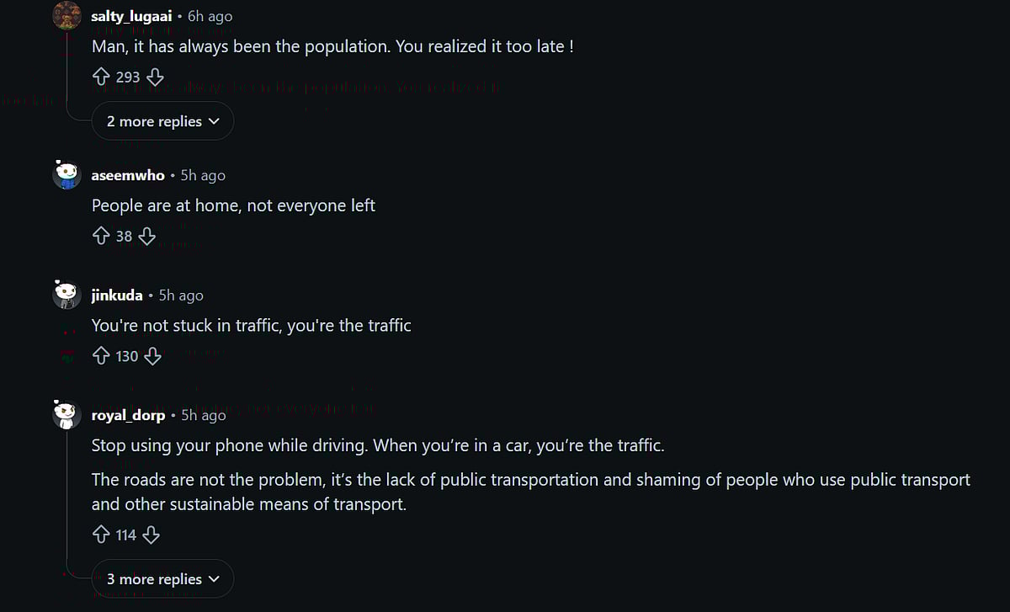
Task: Downvote salty_lugaai's population comment
Action: [155, 77]
